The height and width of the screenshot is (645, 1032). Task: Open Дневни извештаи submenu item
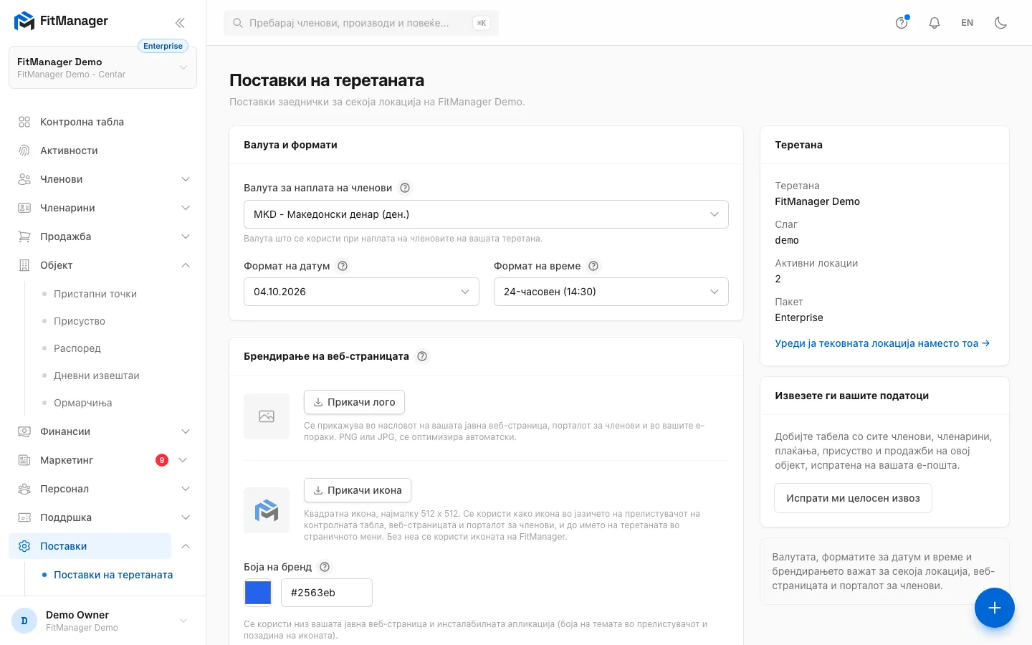pos(97,376)
